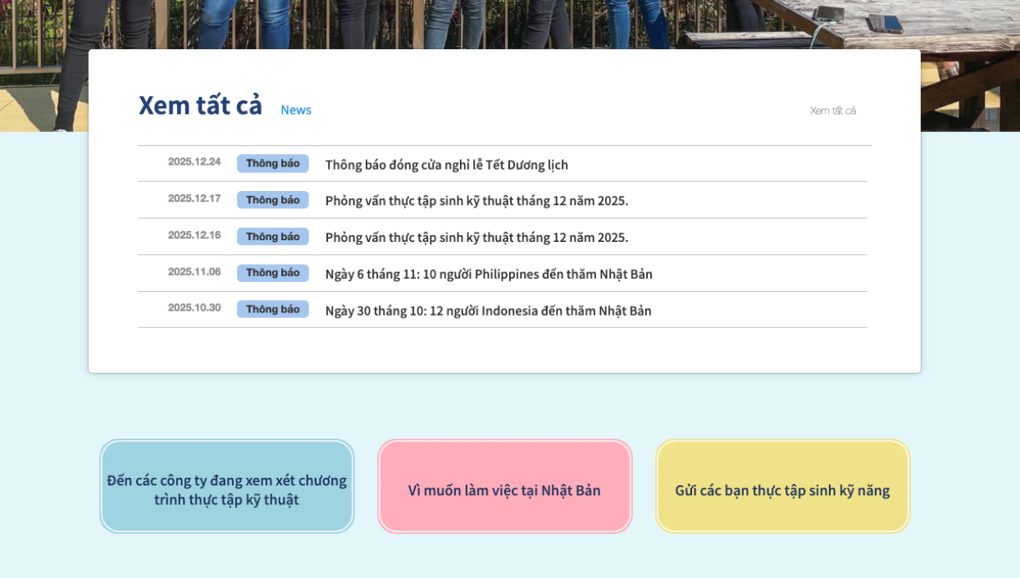
Task: Click the date 2025.11.06
Action: (194, 271)
